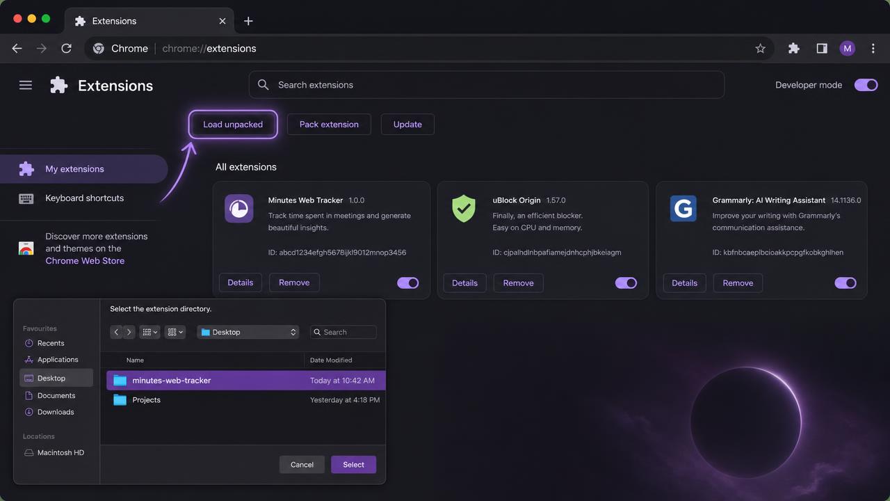Open the file dialog grouping dropdown
The width and height of the screenshot is (890, 501).
point(175,332)
